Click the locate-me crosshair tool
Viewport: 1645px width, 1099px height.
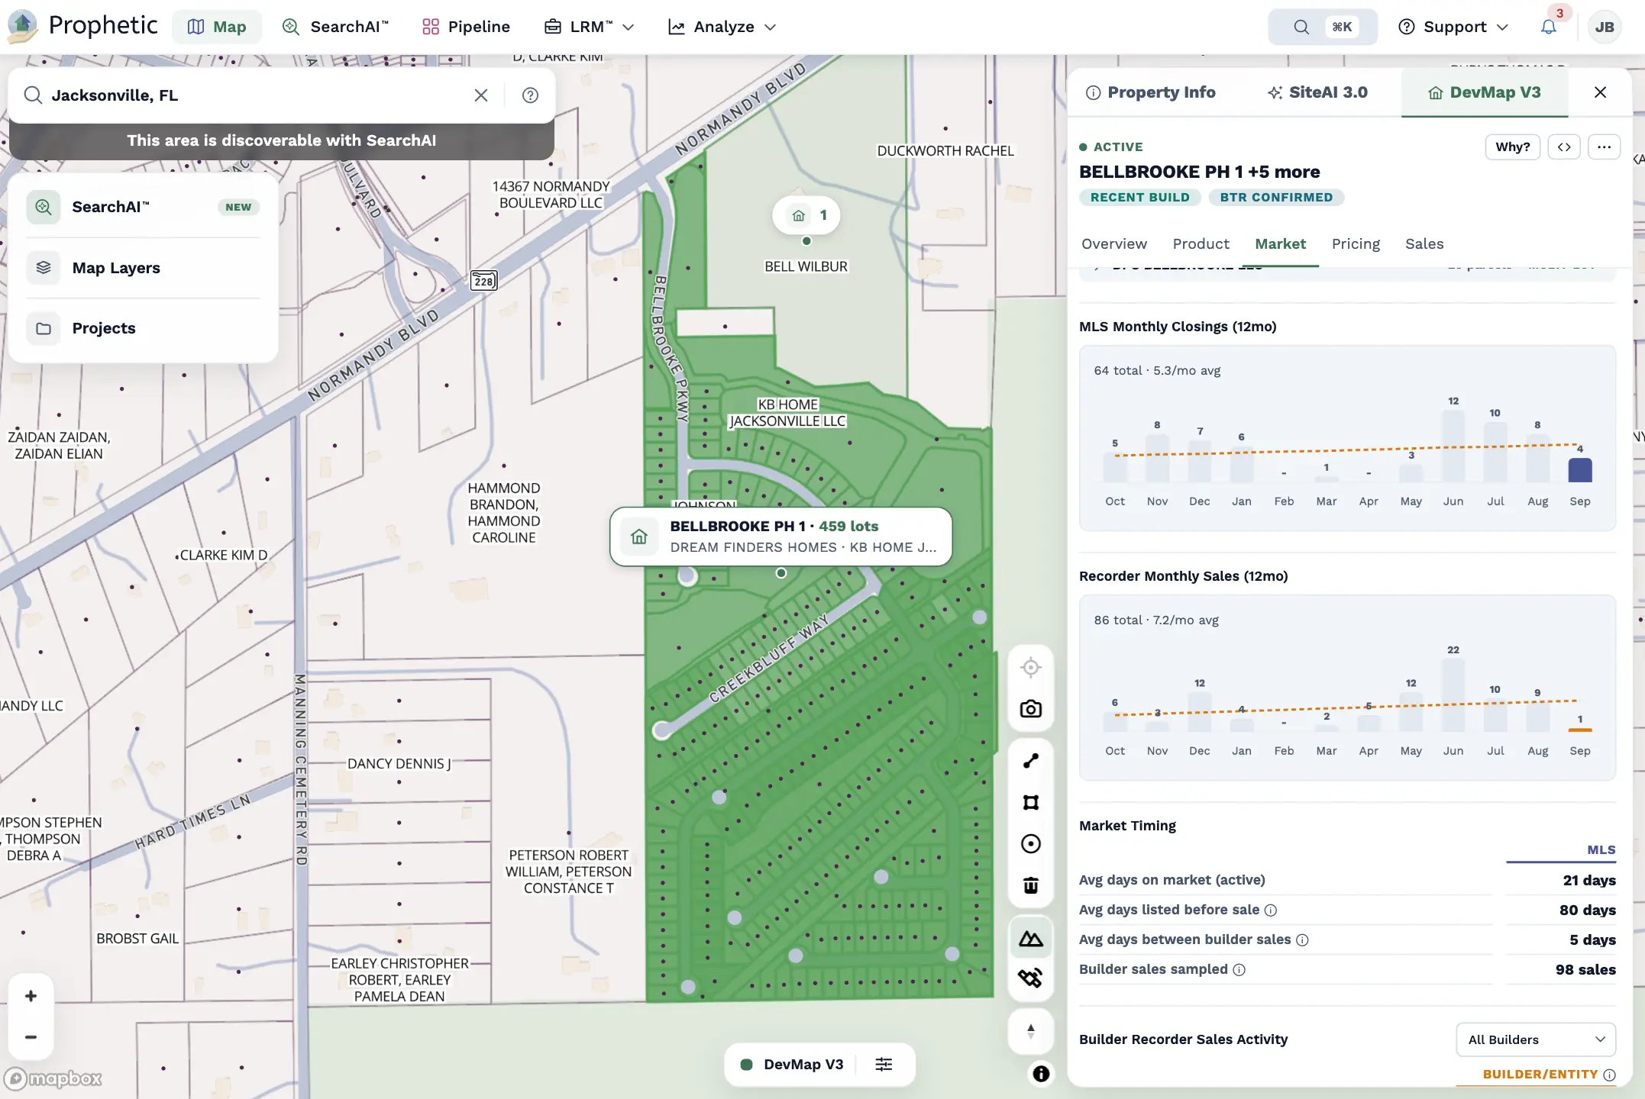[1031, 667]
